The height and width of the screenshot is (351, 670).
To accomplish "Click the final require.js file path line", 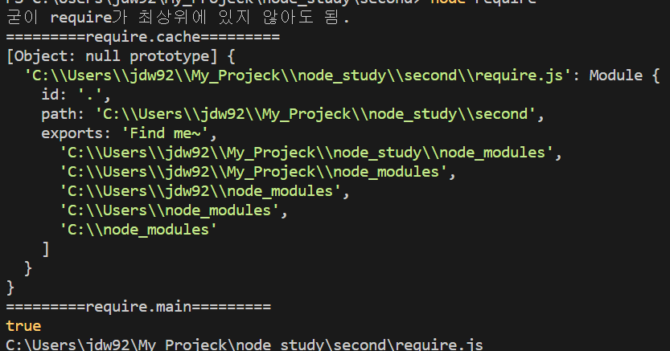I will tap(245, 345).
